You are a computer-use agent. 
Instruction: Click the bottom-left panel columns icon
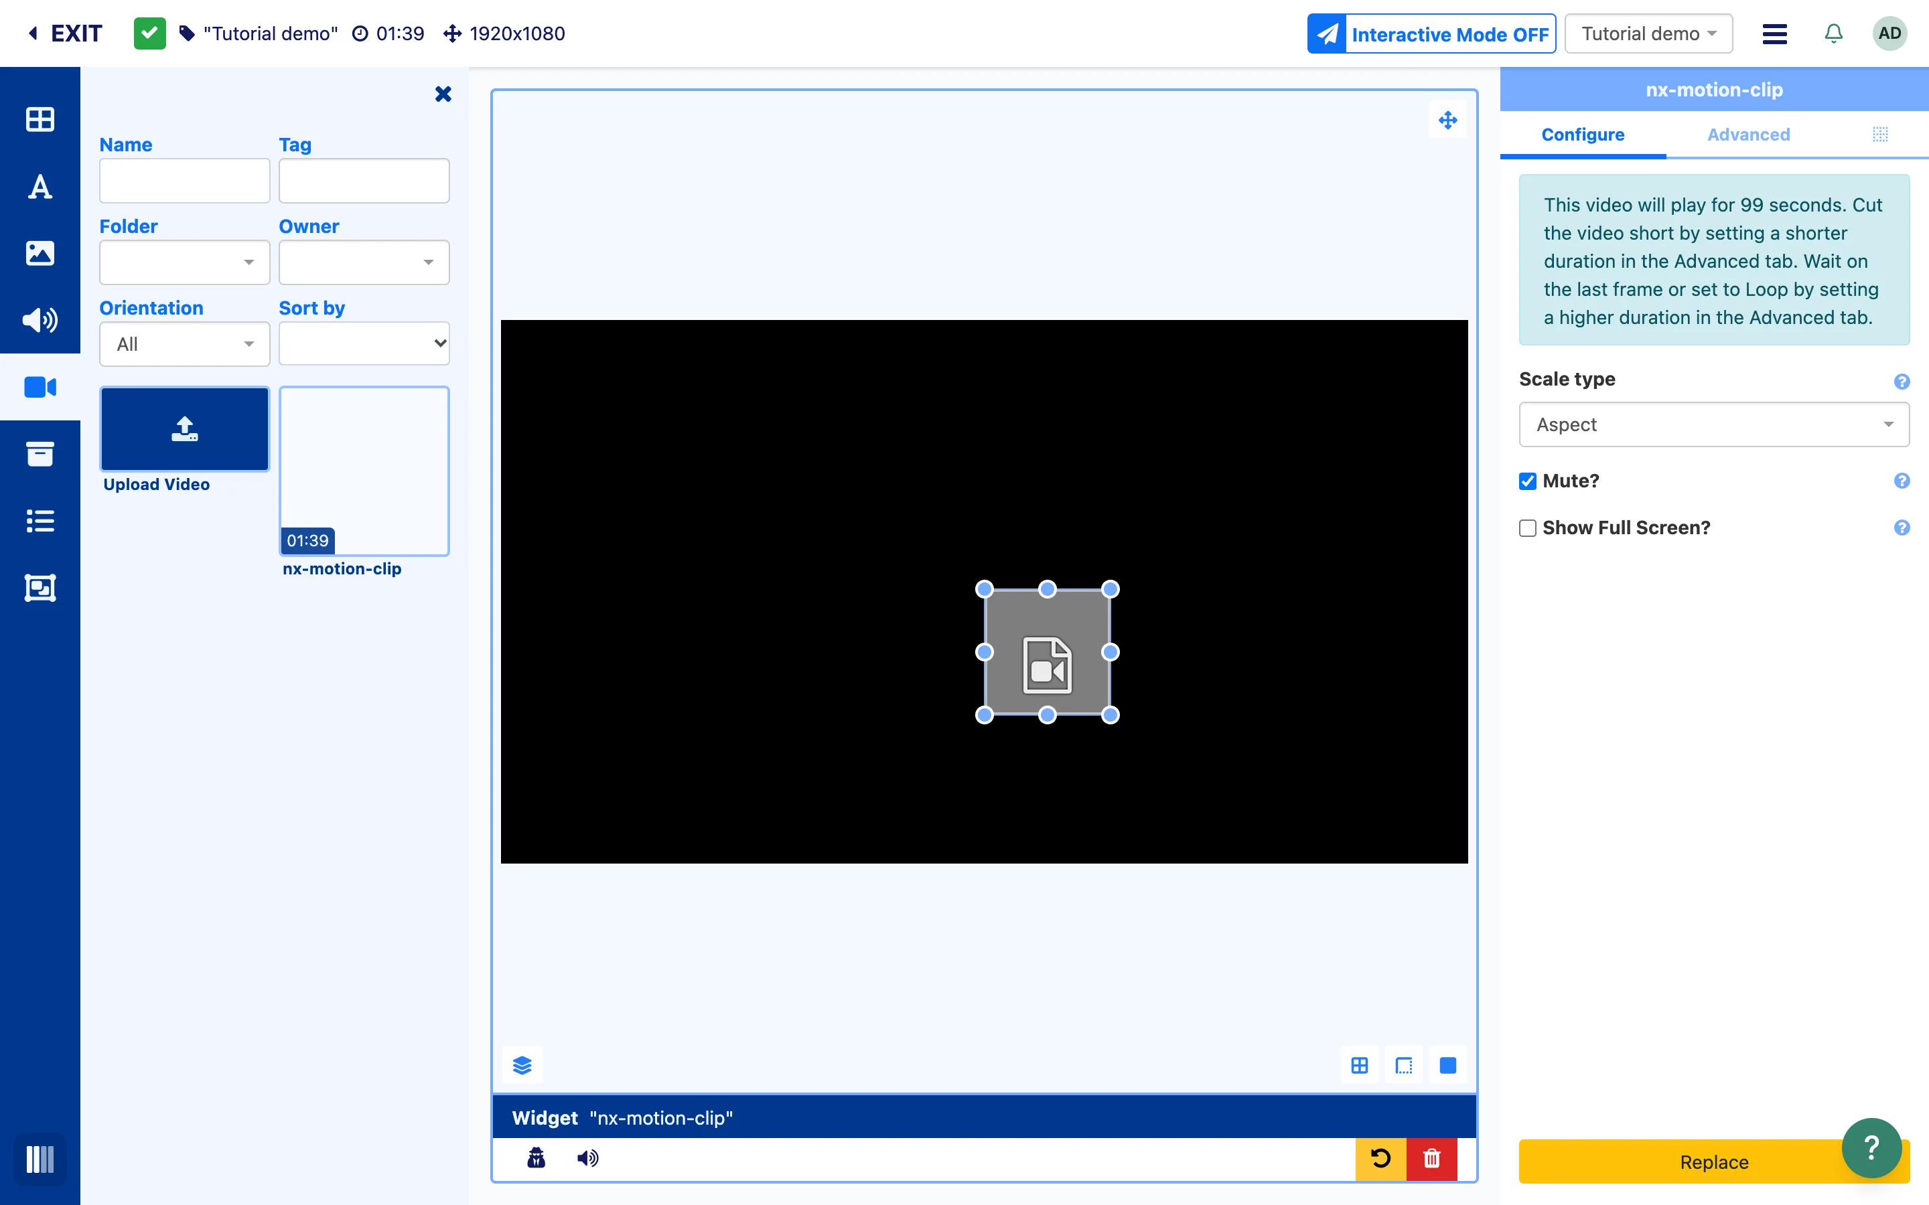(x=40, y=1159)
